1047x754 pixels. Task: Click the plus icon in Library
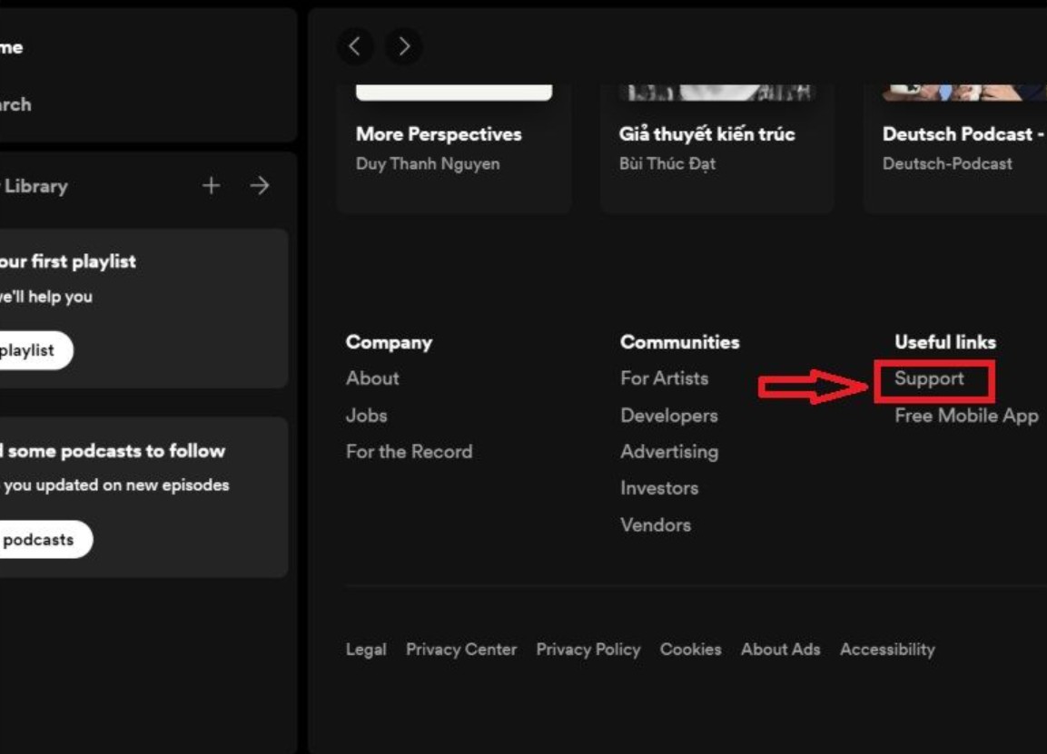tap(211, 186)
